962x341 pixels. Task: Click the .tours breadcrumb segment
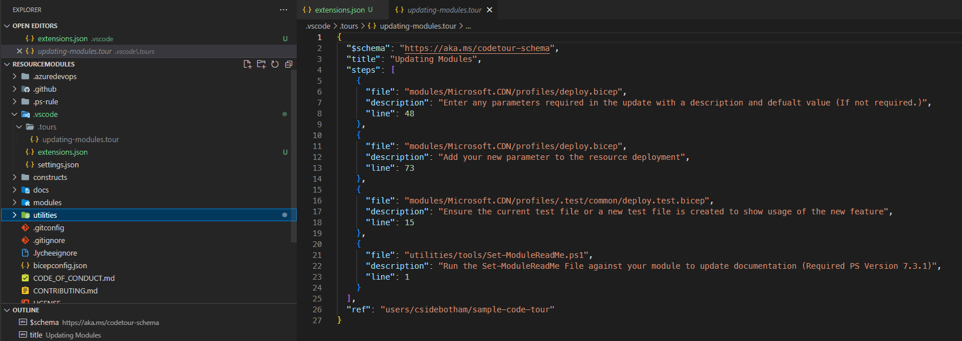pos(348,26)
